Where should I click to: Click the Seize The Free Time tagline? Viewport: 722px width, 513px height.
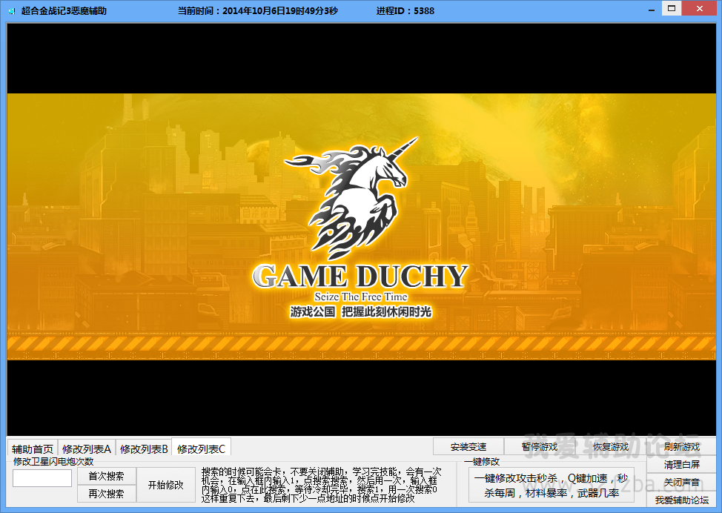pos(360,297)
